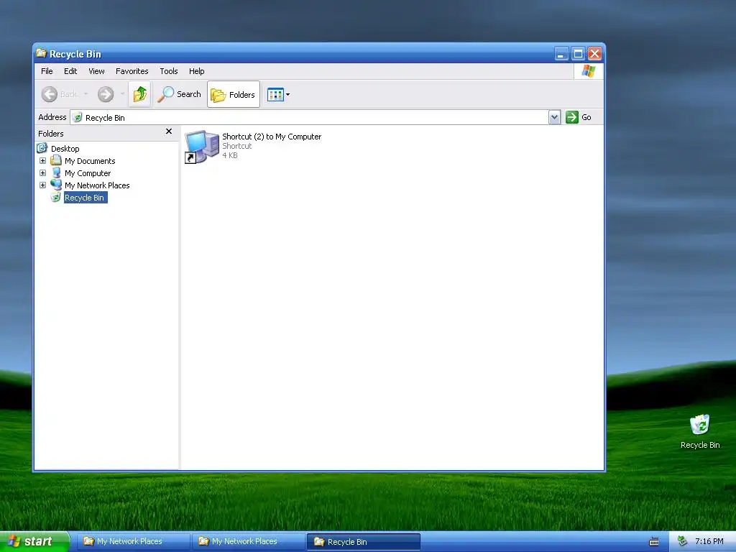Open the Edit menu

[x=70, y=71]
